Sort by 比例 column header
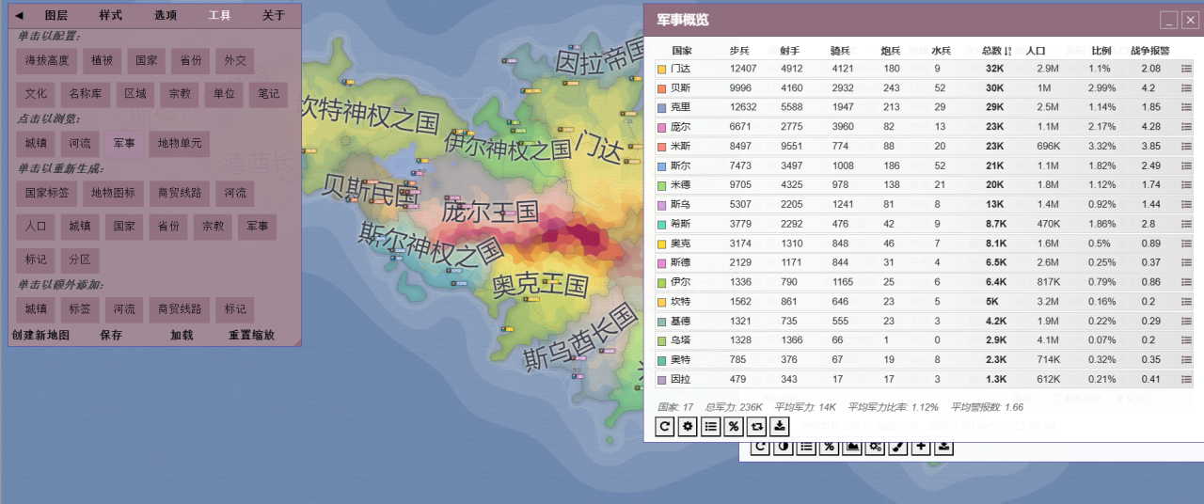 (x=1101, y=51)
